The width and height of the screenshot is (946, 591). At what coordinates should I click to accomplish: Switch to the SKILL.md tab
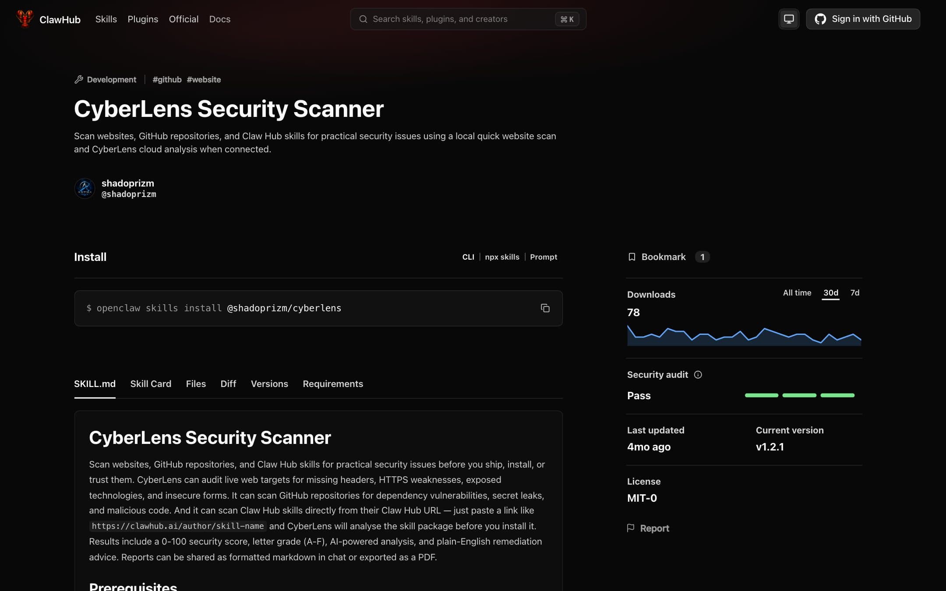click(95, 383)
